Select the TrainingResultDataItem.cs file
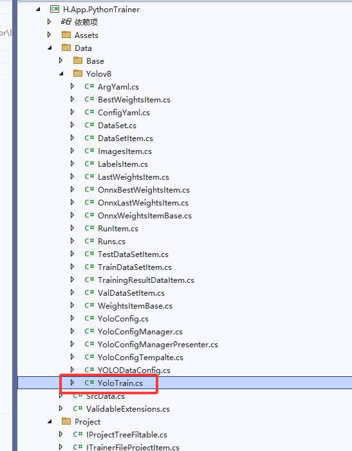 tap(146, 280)
